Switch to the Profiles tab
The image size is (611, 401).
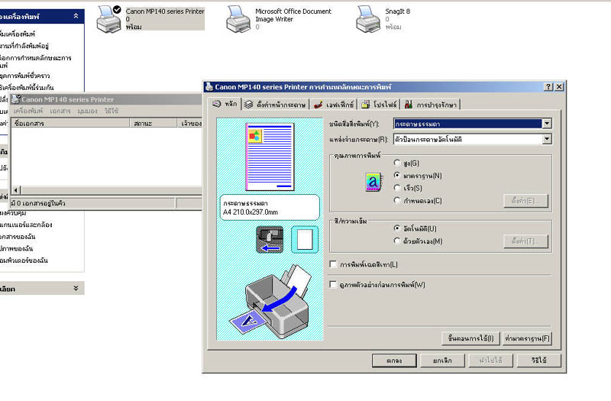pyautogui.click(x=379, y=105)
